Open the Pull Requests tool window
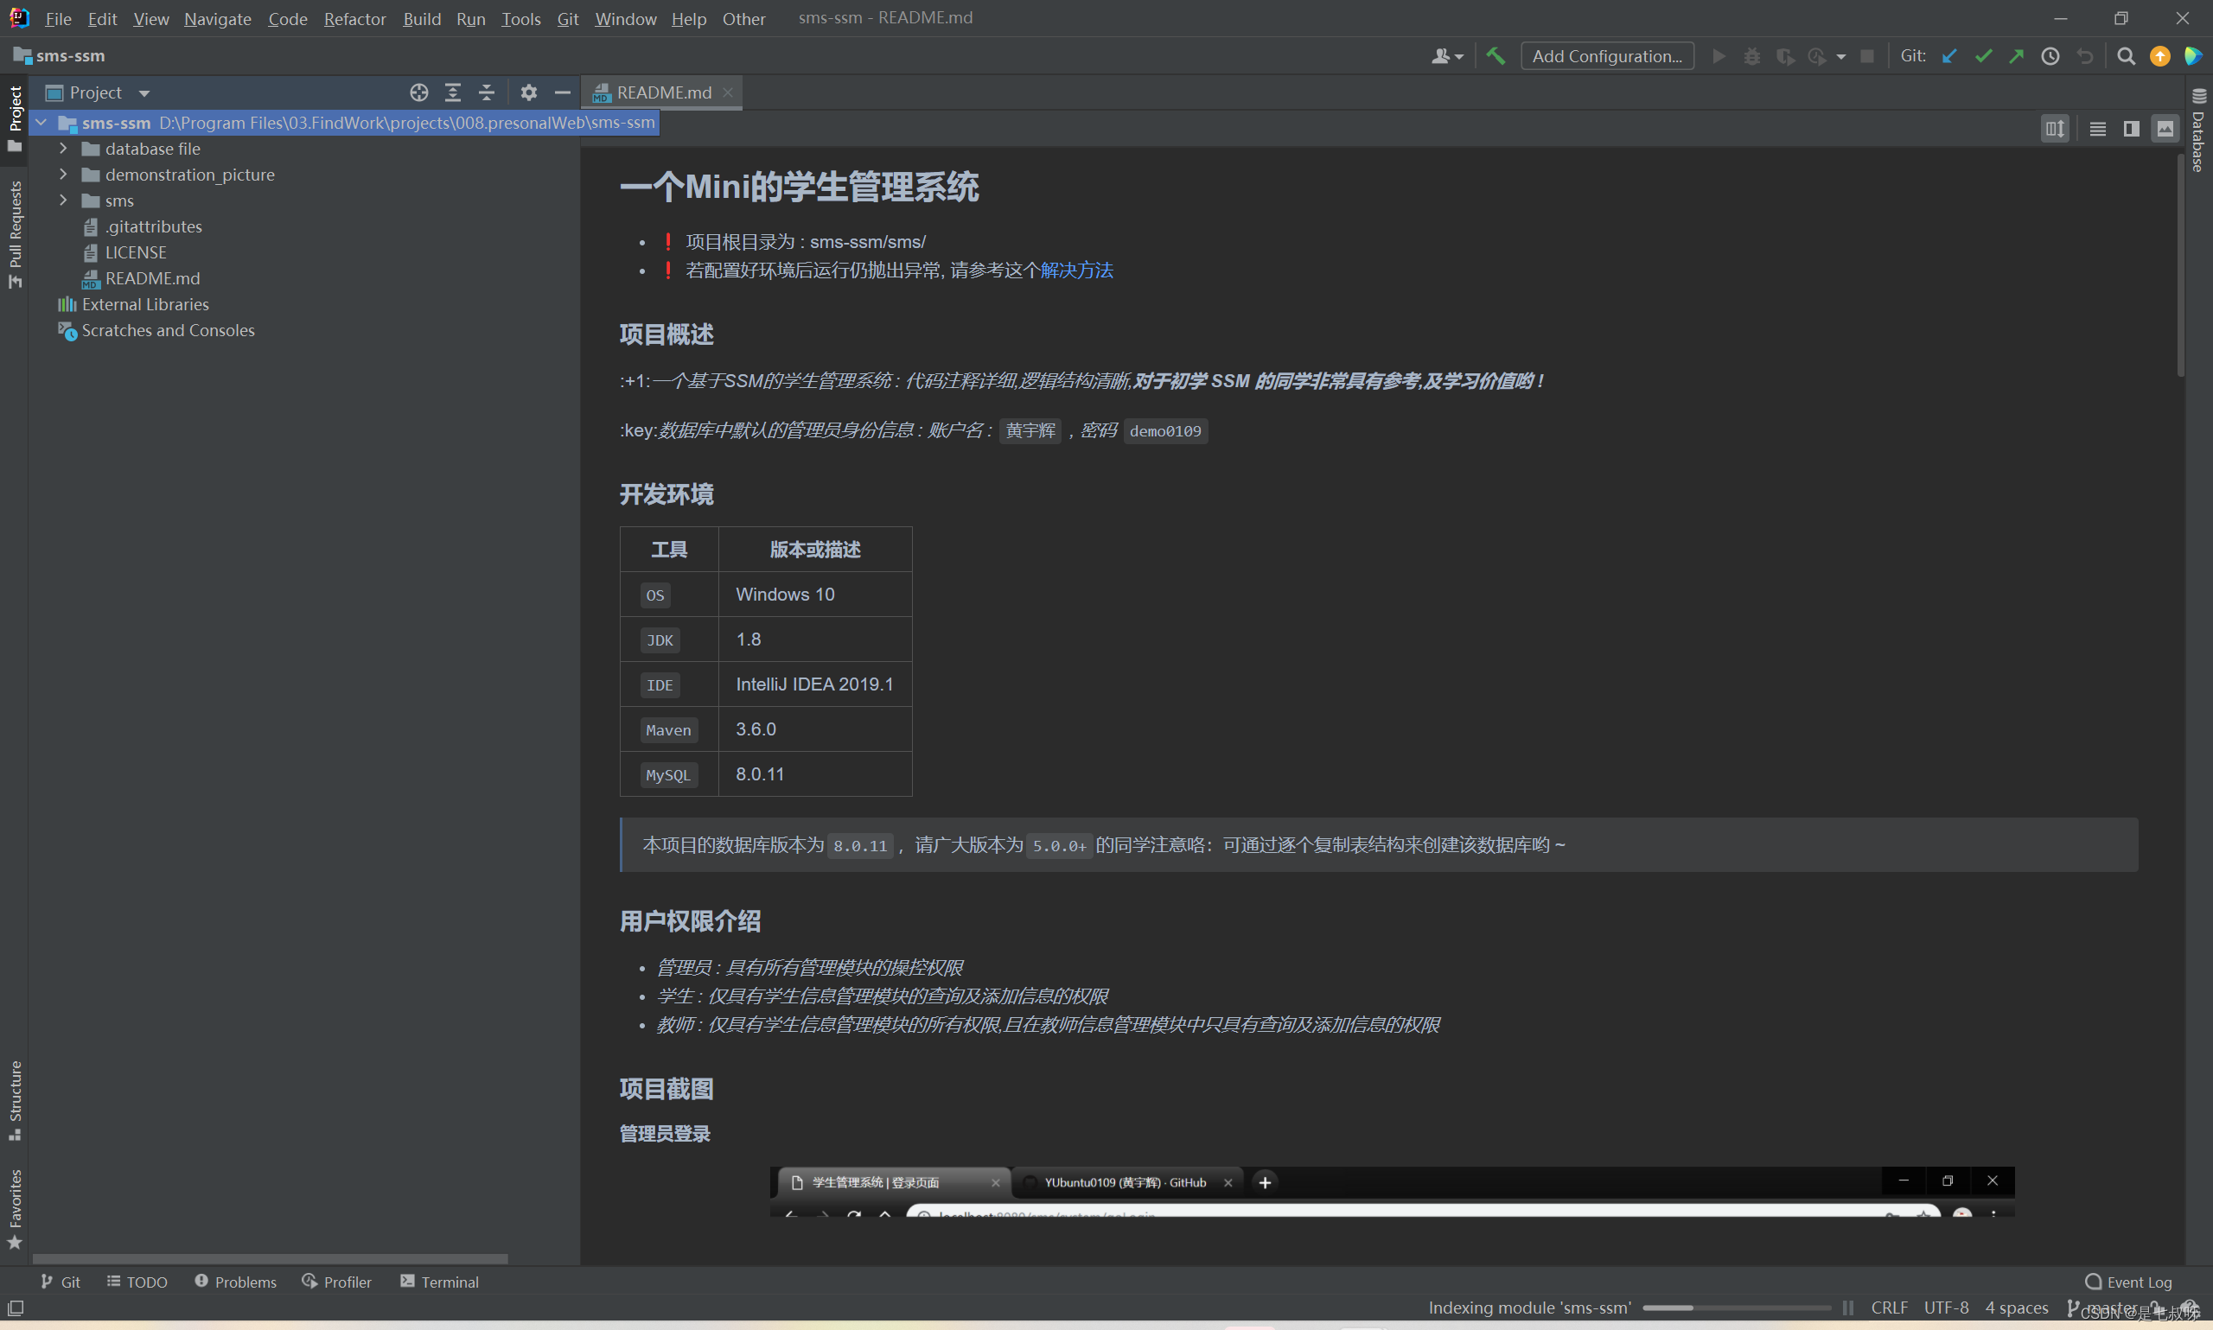Screen dimensions: 2213x1330 pos(15,234)
